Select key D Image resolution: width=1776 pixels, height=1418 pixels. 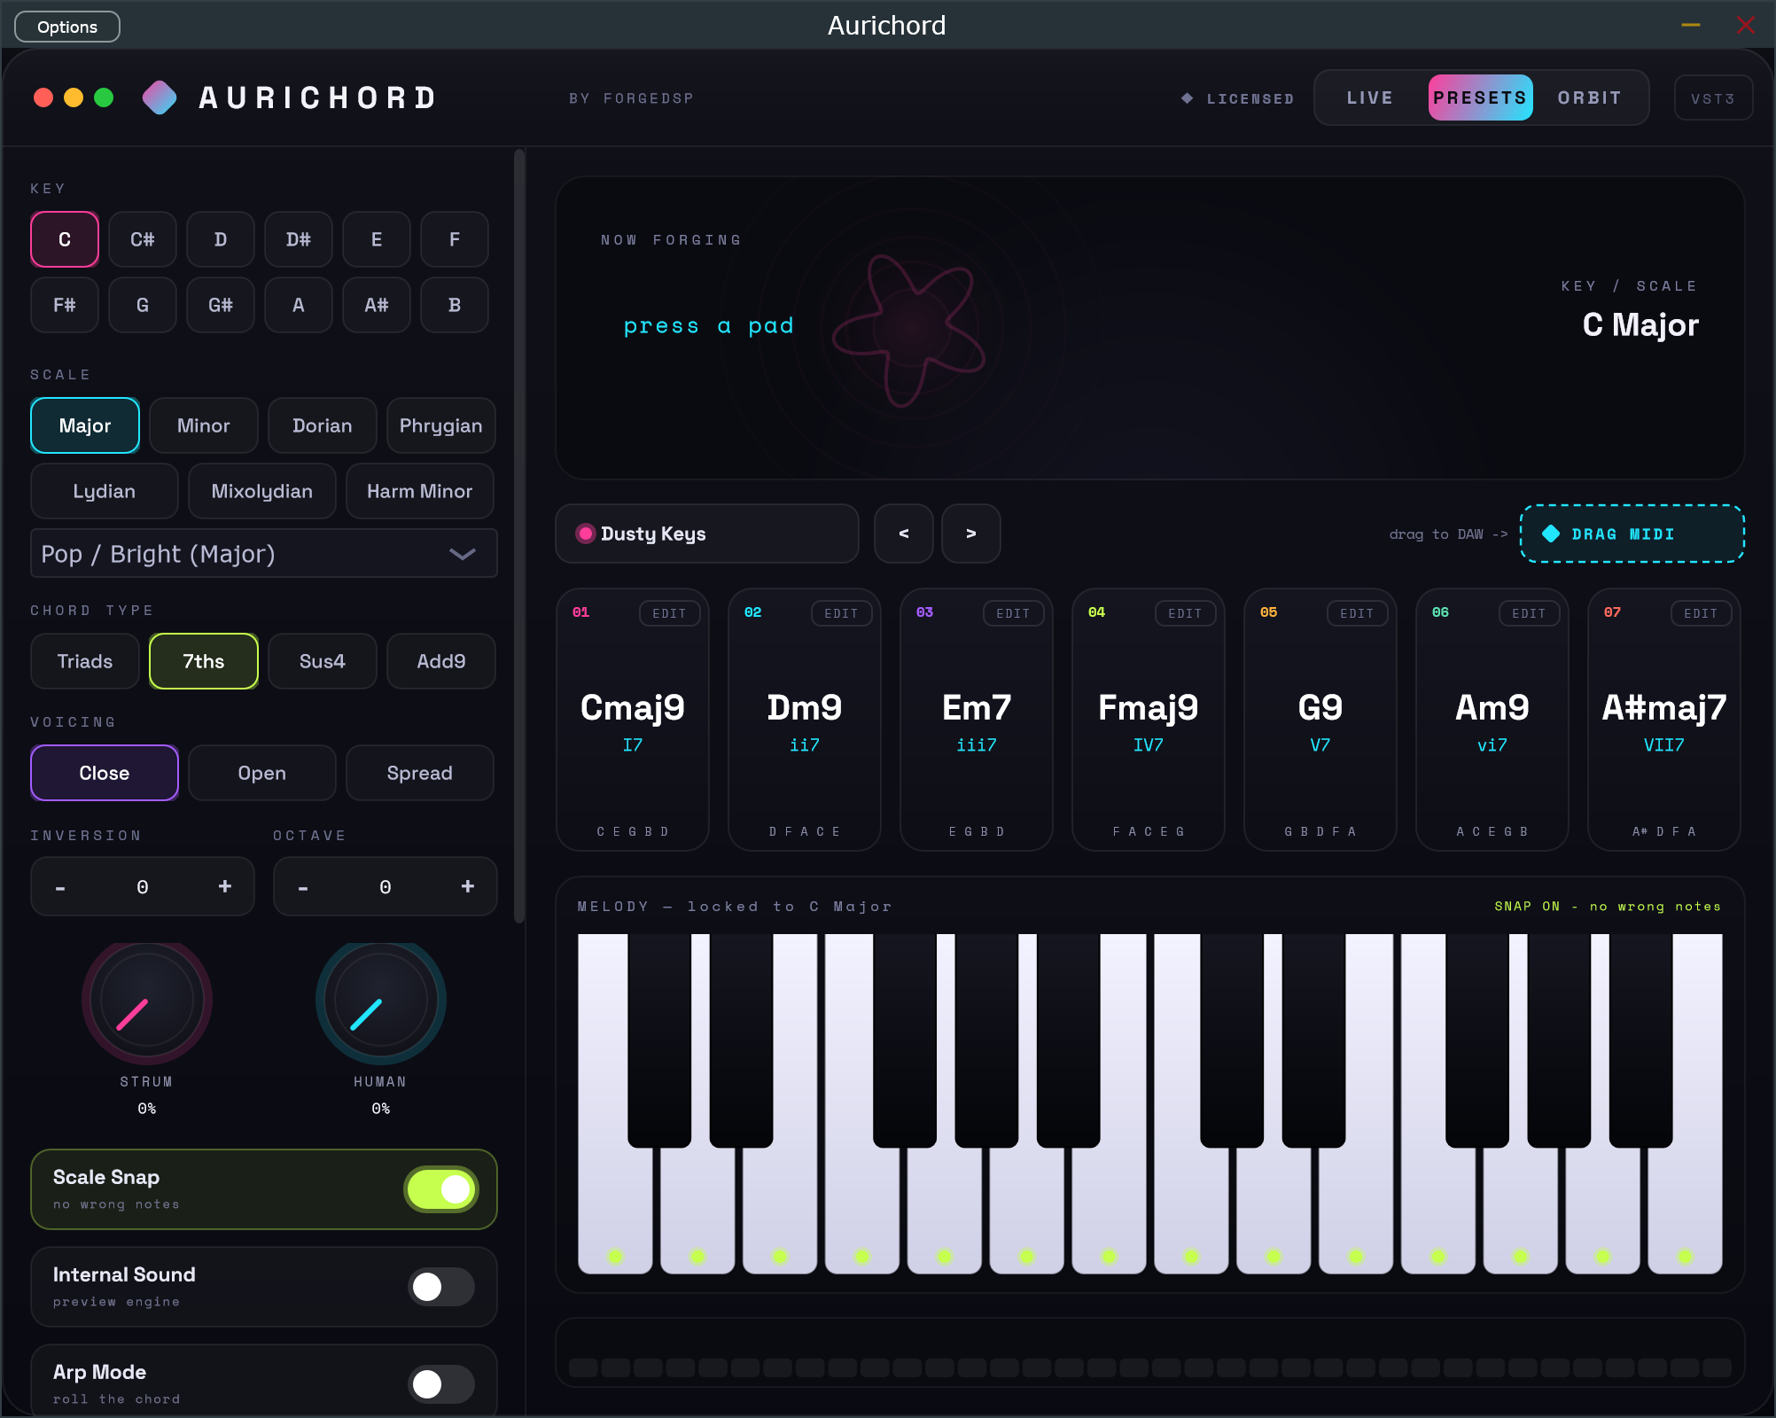click(x=221, y=239)
